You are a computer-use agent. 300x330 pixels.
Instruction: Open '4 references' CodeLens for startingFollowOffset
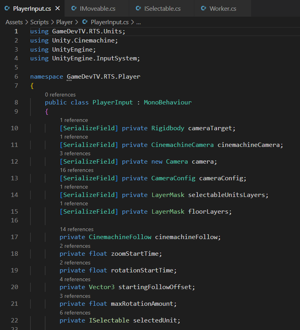75,279
